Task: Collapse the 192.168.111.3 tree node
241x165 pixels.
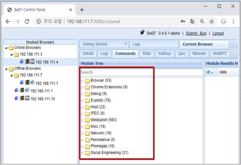Action: pos(11,55)
